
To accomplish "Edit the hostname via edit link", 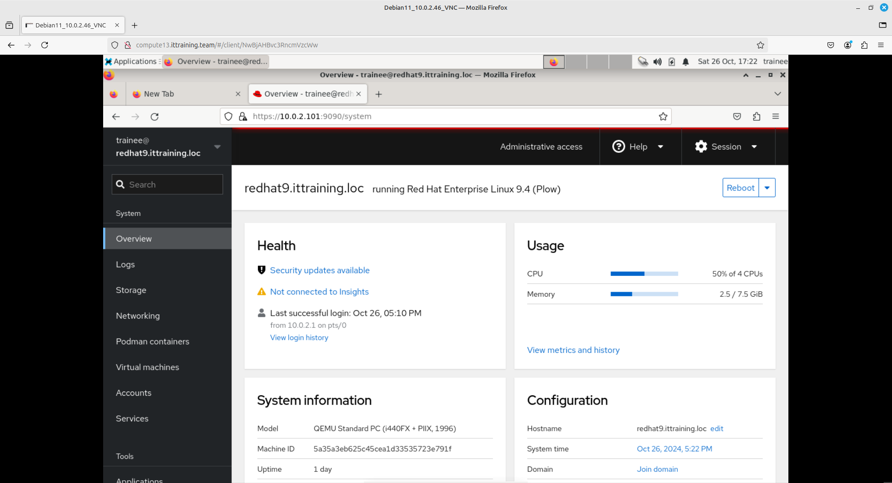I will point(716,429).
